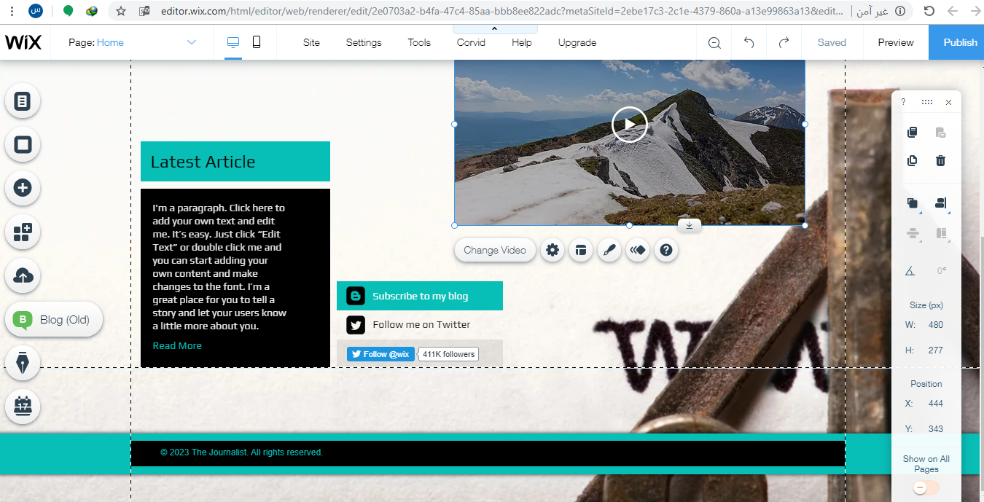Click the Publish button

point(959,42)
